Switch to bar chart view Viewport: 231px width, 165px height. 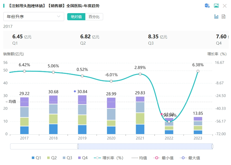tap(216, 17)
